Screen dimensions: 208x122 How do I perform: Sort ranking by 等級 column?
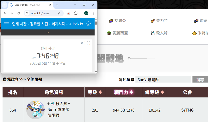[95, 92]
